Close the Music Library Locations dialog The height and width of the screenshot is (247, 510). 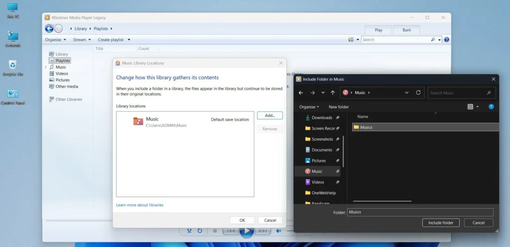[281, 63]
